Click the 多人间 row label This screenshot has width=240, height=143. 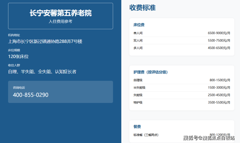(138, 48)
